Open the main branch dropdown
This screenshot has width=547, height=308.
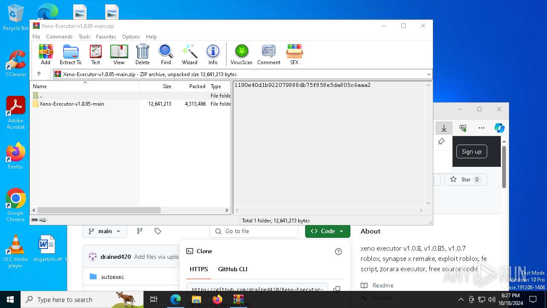pos(105,231)
